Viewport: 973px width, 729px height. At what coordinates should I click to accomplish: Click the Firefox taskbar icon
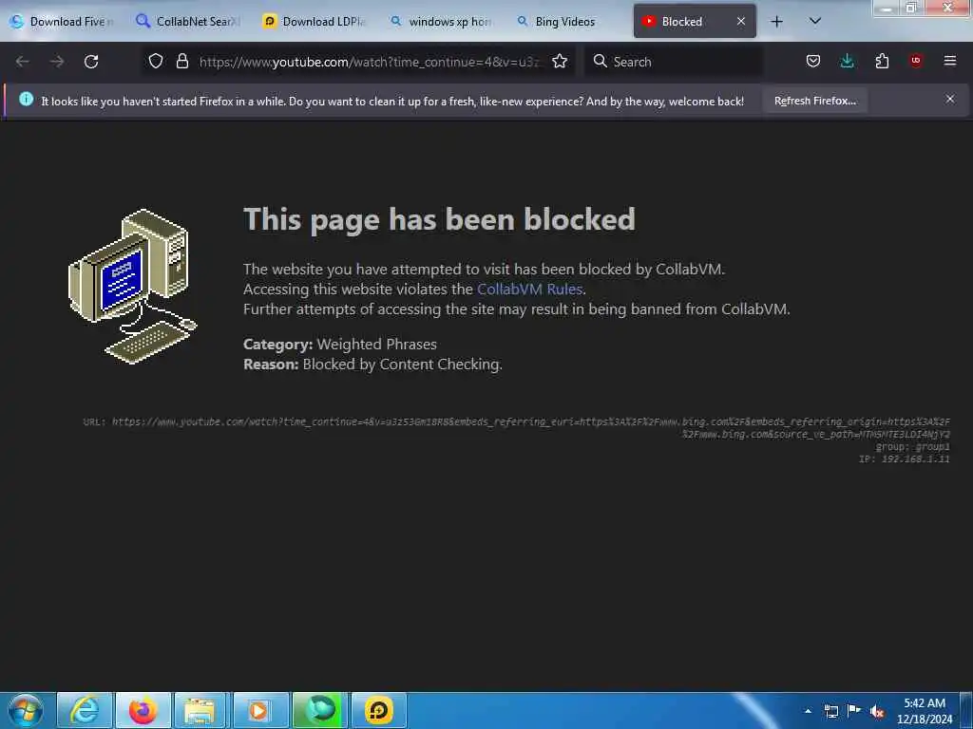[143, 710]
